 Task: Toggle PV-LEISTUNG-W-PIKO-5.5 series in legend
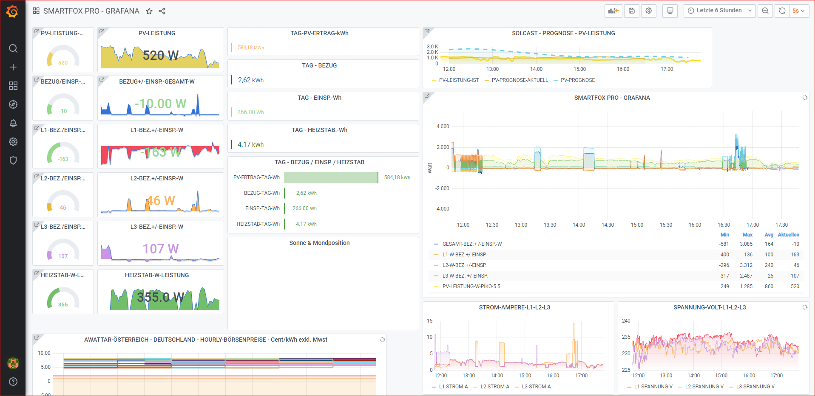[x=471, y=286]
